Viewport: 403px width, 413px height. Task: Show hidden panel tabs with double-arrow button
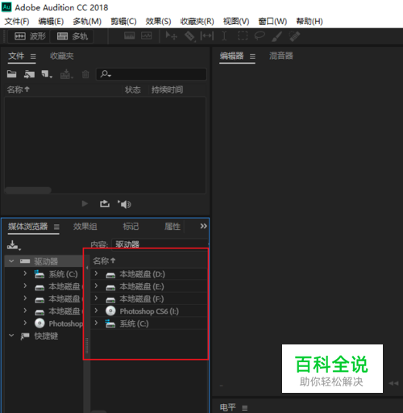point(203,226)
